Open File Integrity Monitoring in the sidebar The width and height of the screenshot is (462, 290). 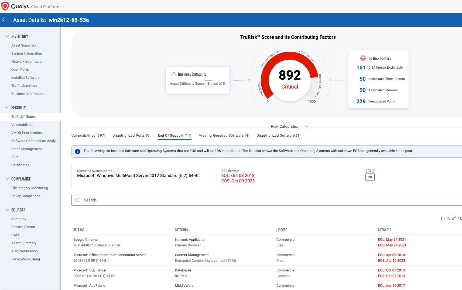pyautogui.click(x=30, y=188)
